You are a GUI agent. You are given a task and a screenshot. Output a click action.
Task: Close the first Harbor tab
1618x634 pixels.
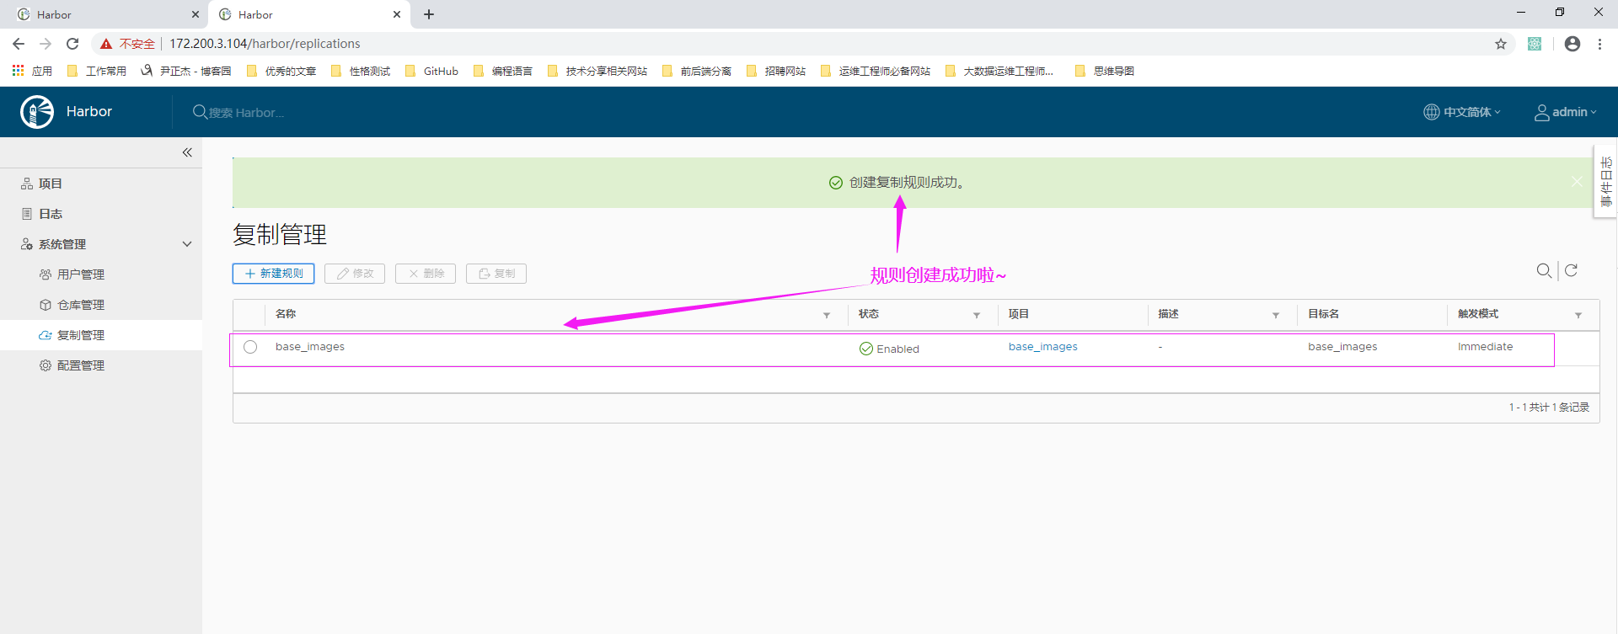tap(196, 14)
